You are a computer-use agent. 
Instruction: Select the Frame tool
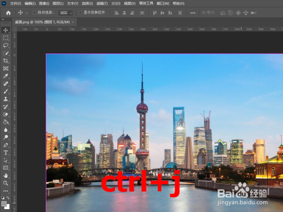(x=6, y=68)
